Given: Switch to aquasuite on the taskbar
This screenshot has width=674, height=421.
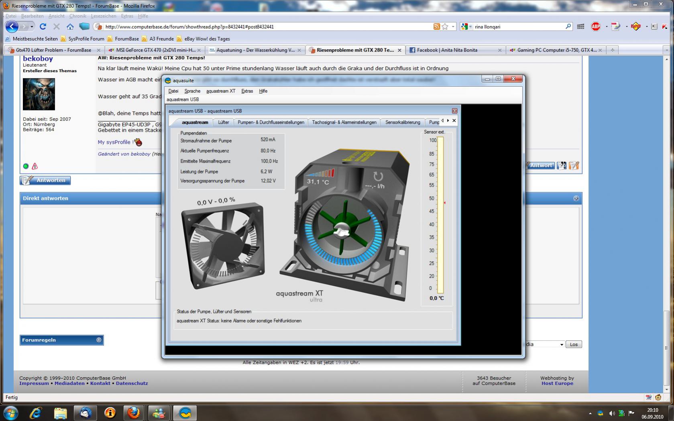Looking at the screenshot, I should 185,413.
